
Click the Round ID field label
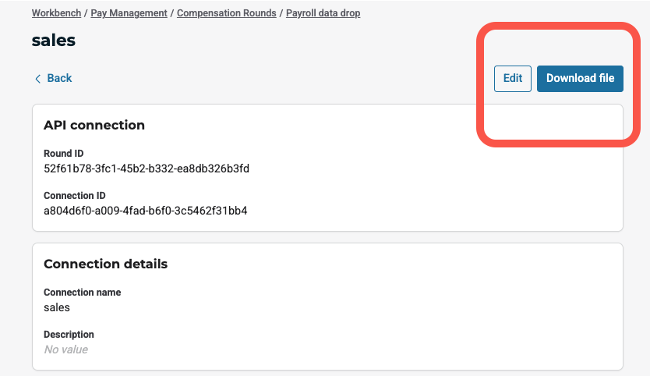[63, 154]
